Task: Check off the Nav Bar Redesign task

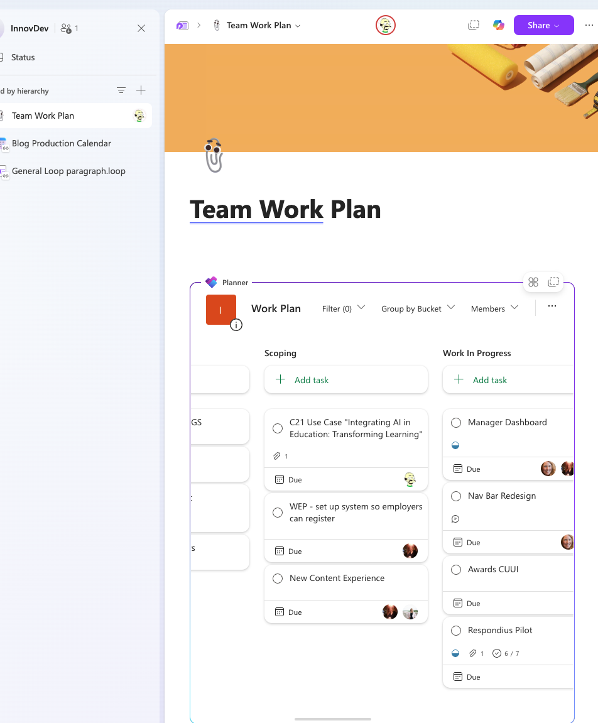Action: coord(456,496)
